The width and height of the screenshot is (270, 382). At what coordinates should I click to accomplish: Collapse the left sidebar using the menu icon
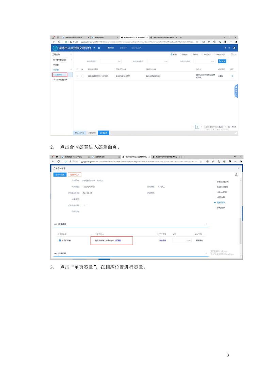[x=71, y=54]
